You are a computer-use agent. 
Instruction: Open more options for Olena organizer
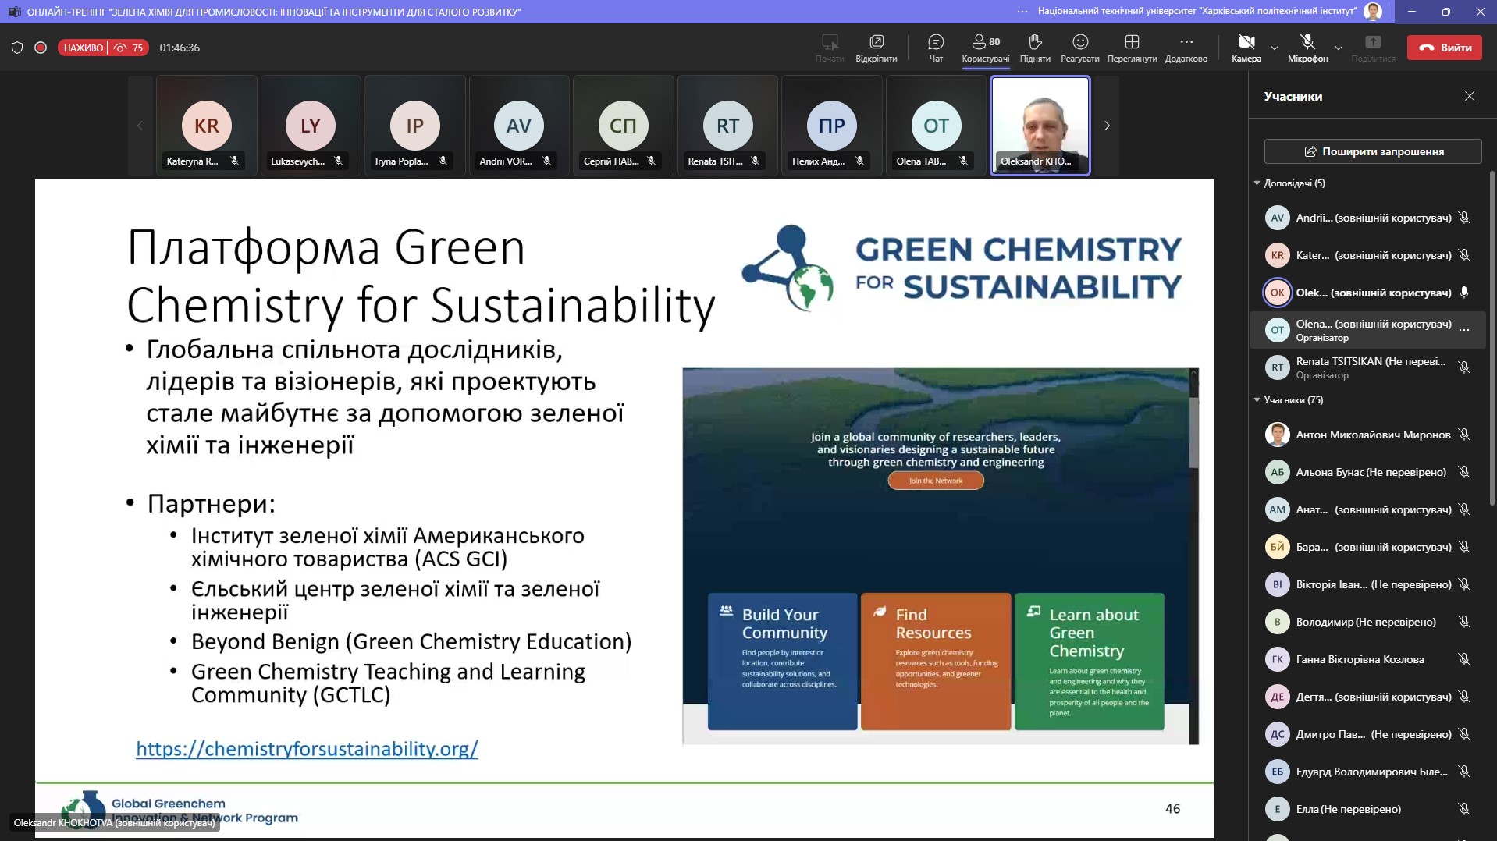click(x=1464, y=330)
